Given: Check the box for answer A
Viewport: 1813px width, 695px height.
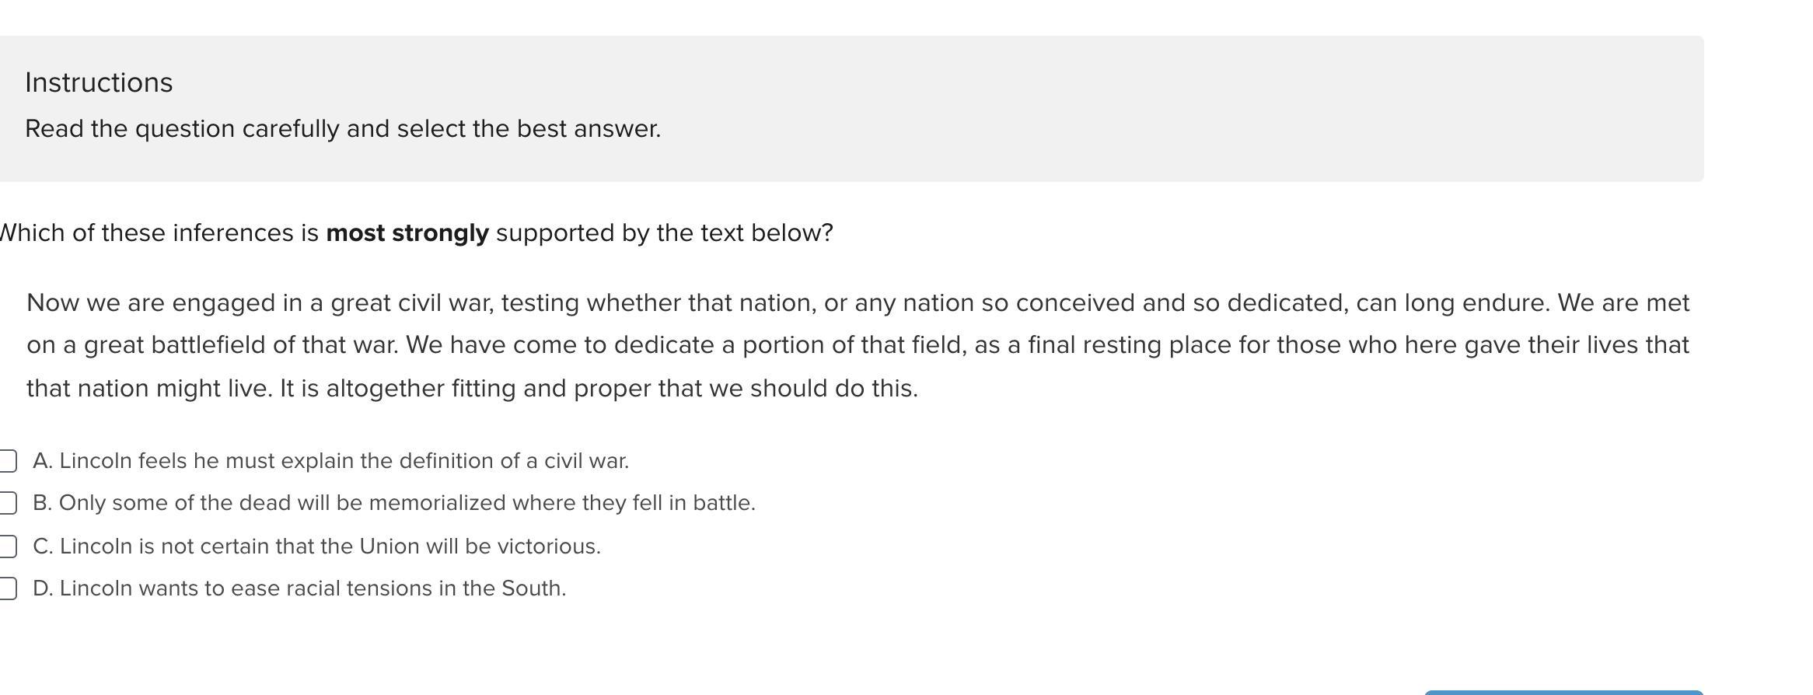Looking at the screenshot, I should pos(7,461).
